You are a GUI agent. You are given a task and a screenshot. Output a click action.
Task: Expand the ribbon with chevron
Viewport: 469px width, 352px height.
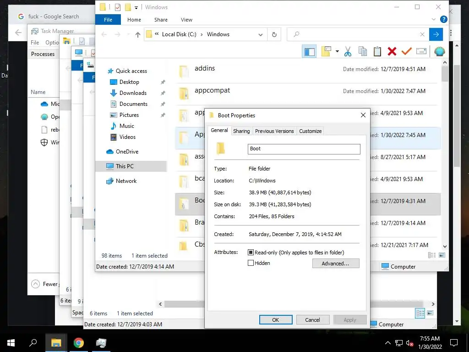(433, 19)
